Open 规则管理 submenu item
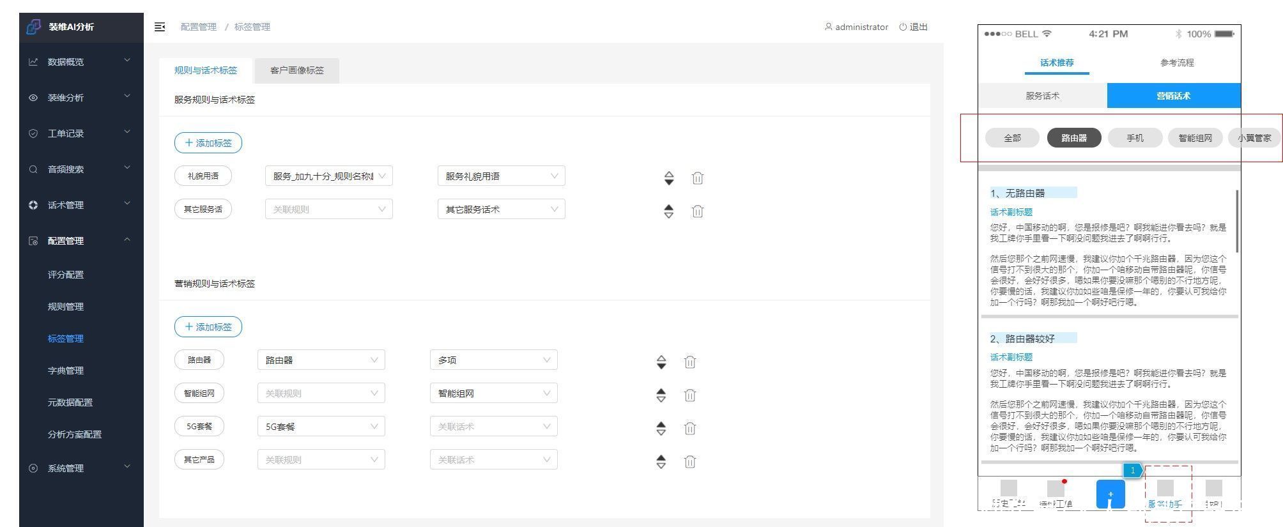Screen dimensions: 1283x527 click(x=66, y=307)
